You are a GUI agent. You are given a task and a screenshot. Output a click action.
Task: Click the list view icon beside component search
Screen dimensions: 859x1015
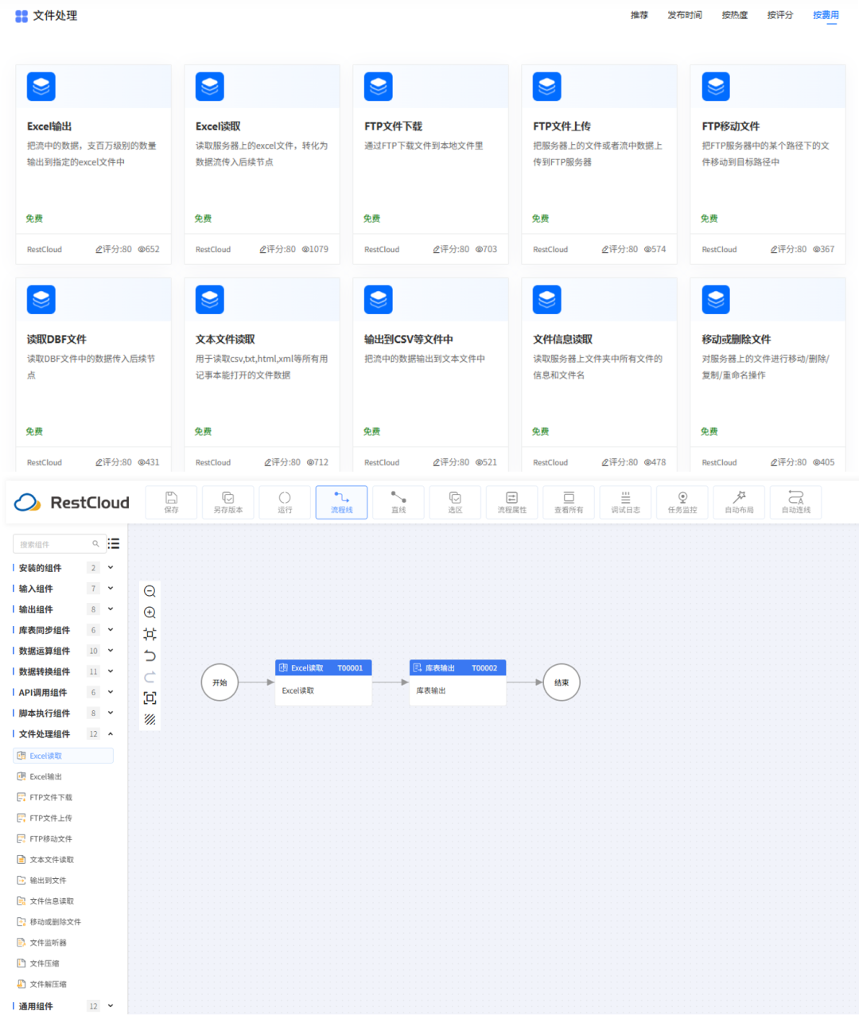coord(114,543)
